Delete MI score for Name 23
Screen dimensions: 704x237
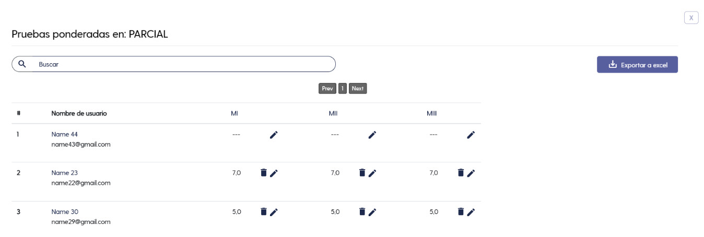click(x=264, y=173)
